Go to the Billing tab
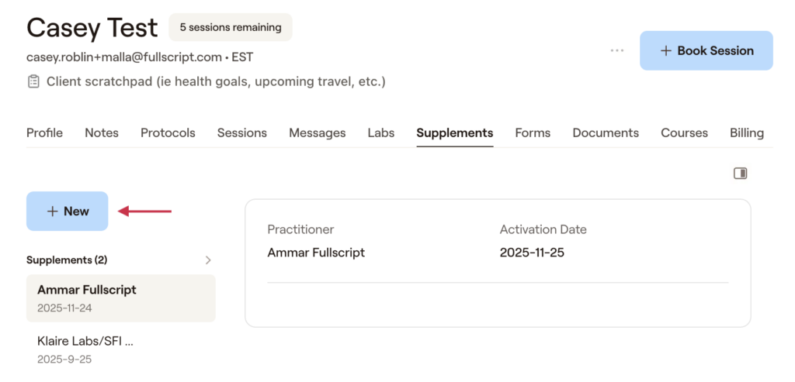The image size is (795, 382). 746,132
